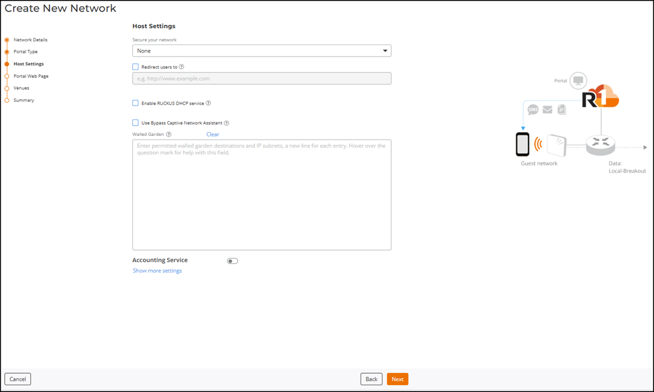Toggle the Accounting Service switch
The image size is (654, 392).
tap(232, 261)
